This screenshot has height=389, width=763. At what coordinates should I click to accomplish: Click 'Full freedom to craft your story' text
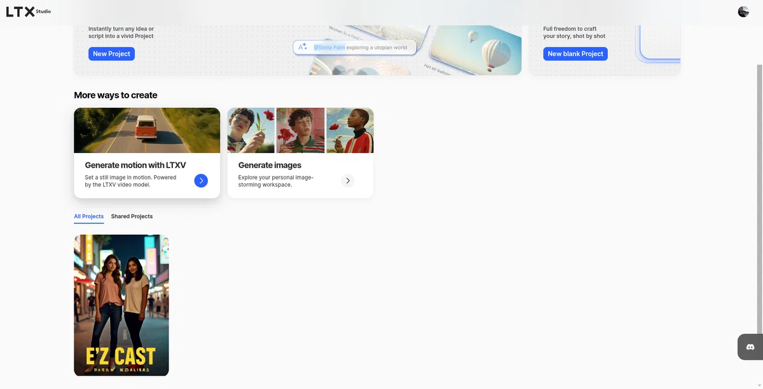tap(574, 32)
